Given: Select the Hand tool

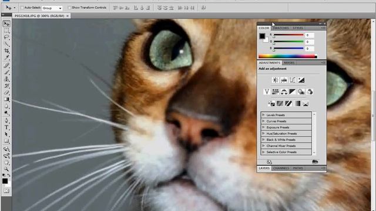Looking at the screenshot, I should coord(6,163).
